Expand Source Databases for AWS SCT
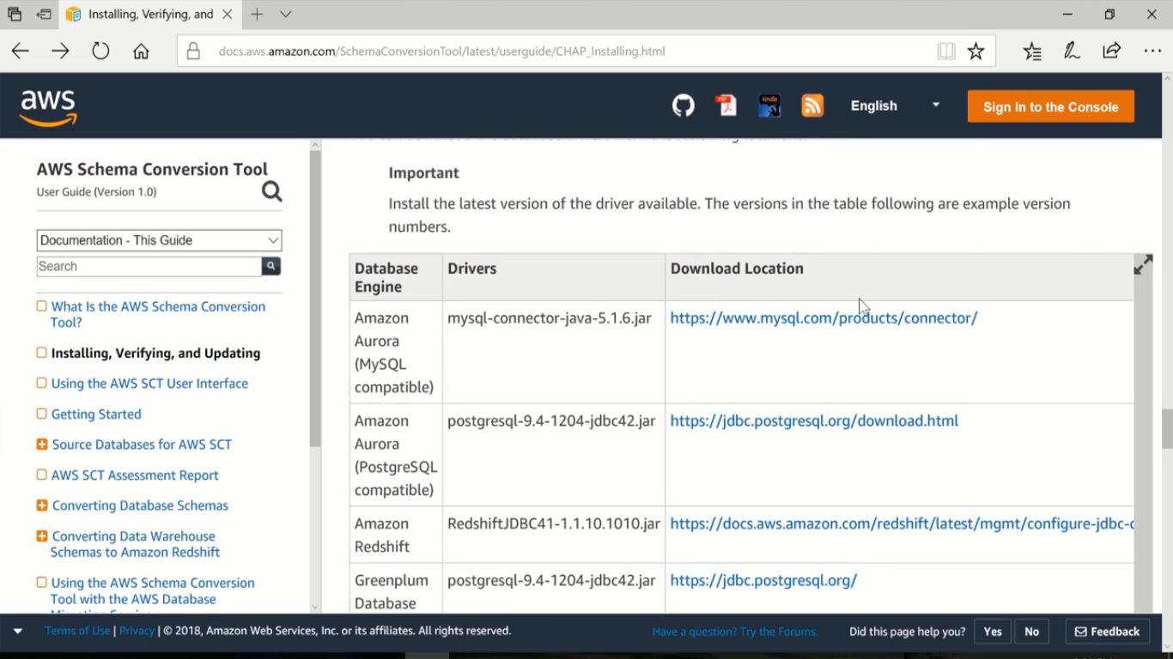This screenshot has height=659, width=1173. point(42,444)
